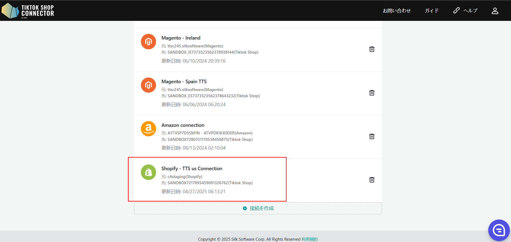
Task: Select source ttsc245.silksoftware(Magento) under Spain TTS
Action: [195, 90]
